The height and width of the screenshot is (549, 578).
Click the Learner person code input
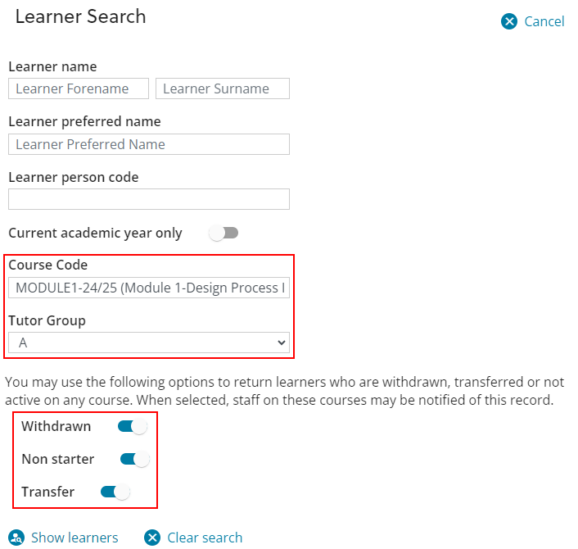[149, 199]
